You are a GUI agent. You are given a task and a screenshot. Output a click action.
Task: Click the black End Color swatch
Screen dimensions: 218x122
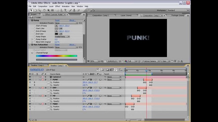[x=56, y=34]
